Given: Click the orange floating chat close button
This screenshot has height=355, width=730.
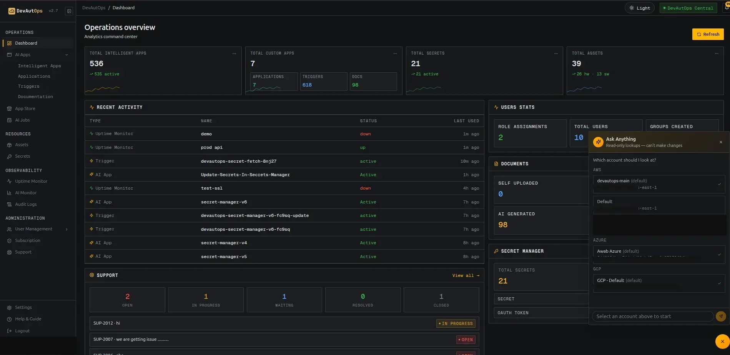Looking at the screenshot, I should [722, 342].
